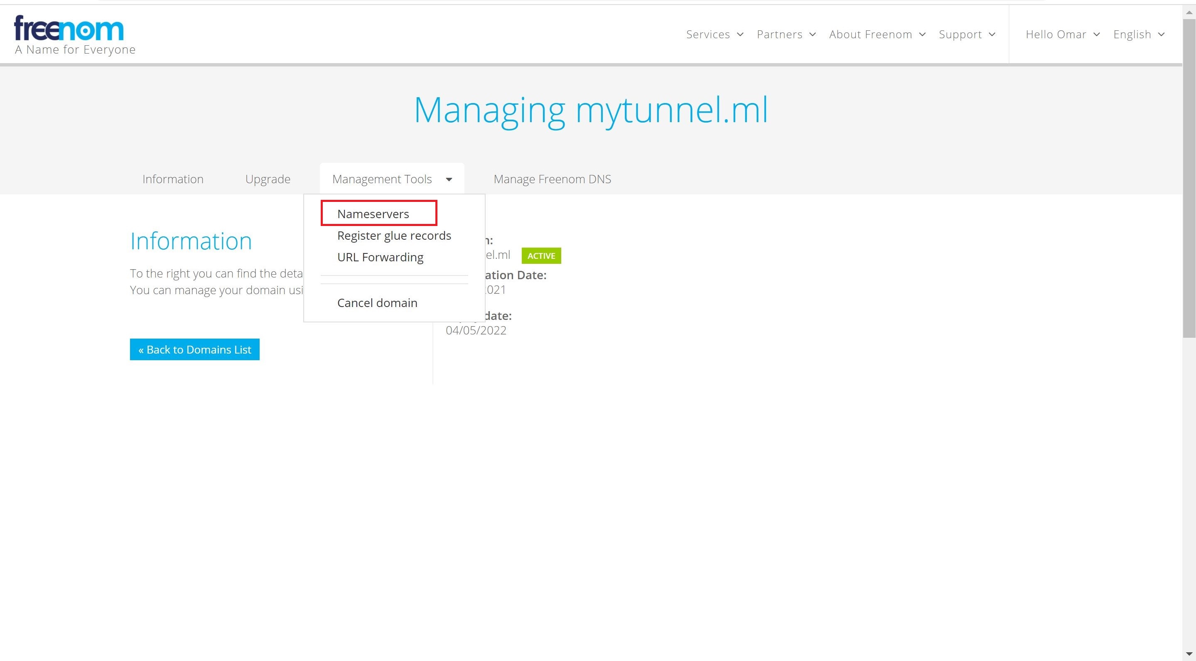Click Back to Domains List button
Image resolution: width=1196 pixels, height=661 pixels.
click(194, 349)
